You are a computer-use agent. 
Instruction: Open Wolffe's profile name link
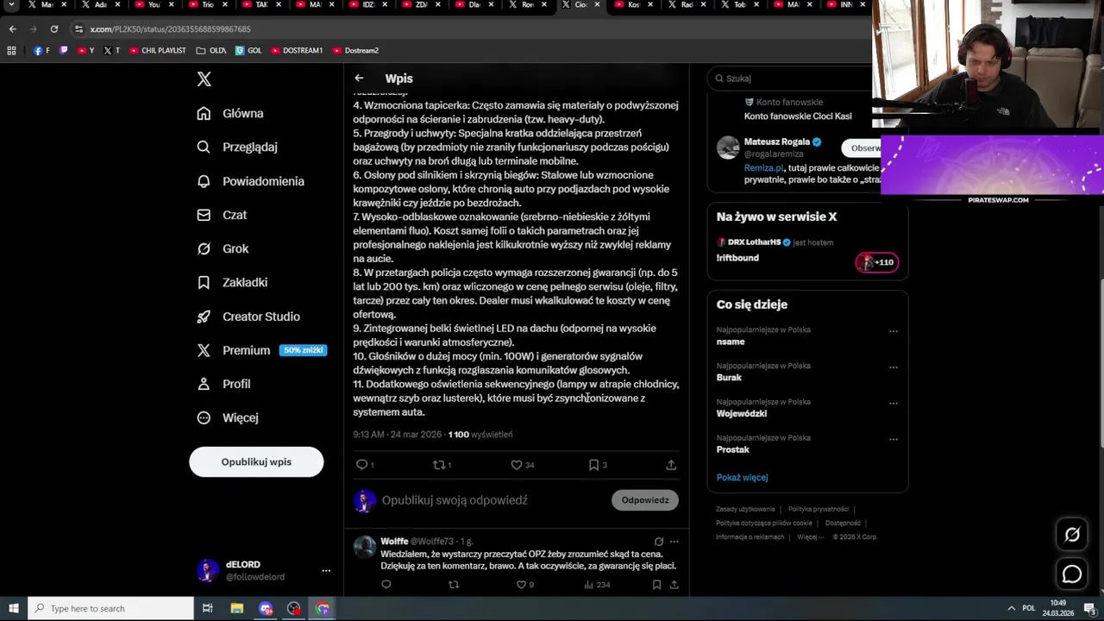[x=394, y=542]
